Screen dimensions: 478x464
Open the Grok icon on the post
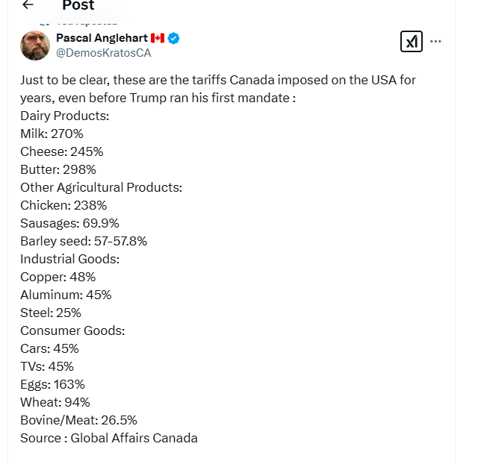[411, 42]
